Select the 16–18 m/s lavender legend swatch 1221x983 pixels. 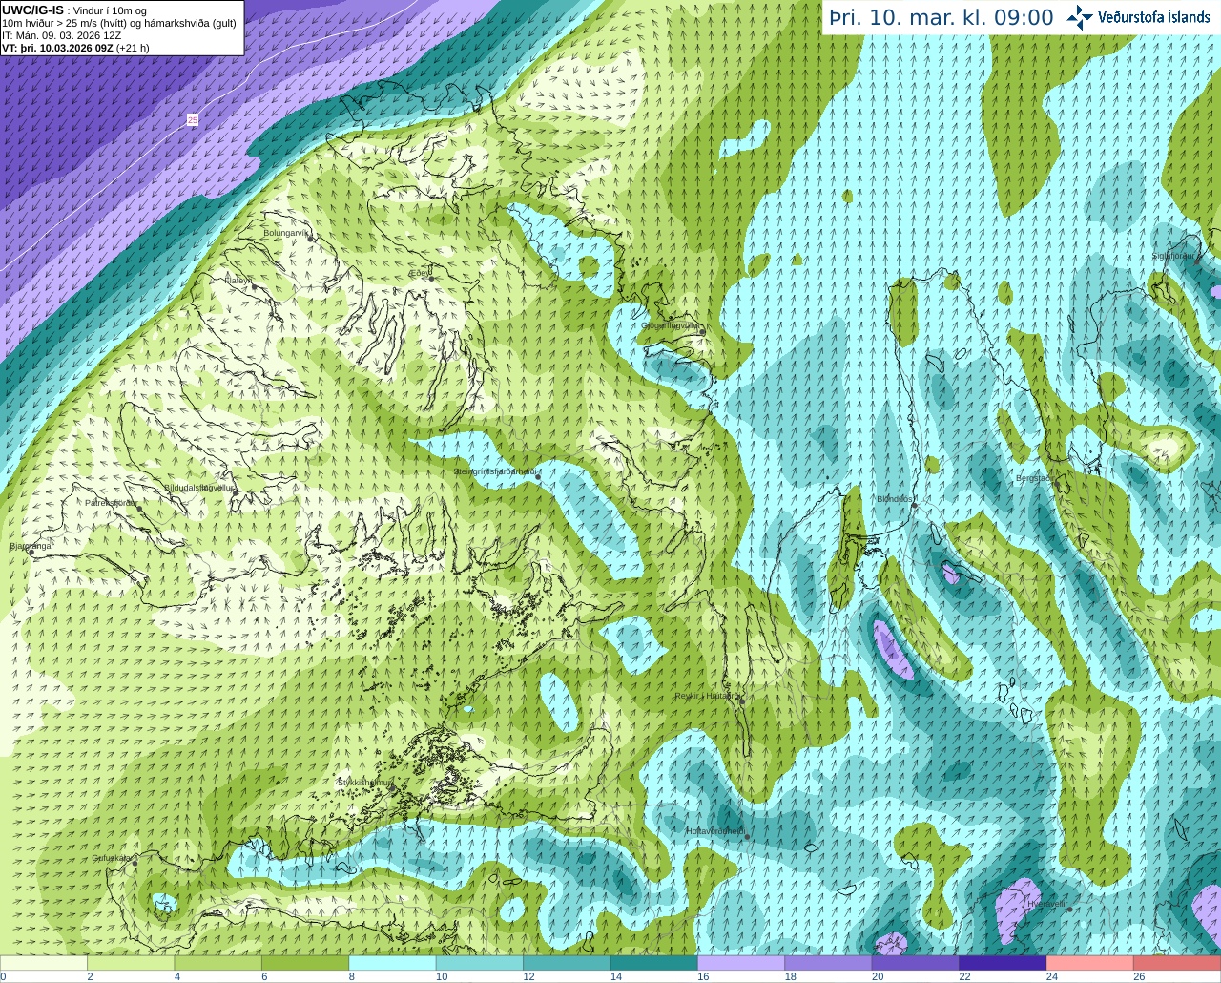tap(741, 963)
